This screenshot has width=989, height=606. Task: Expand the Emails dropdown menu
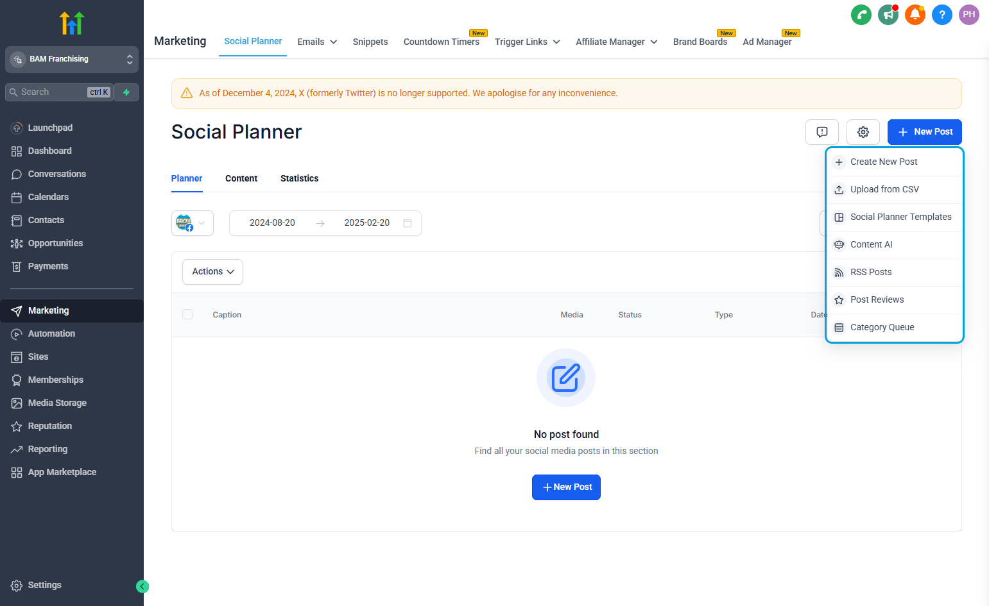point(317,42)
